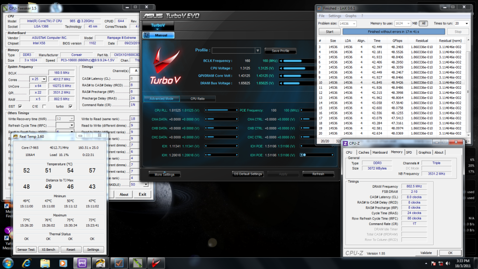The image size is (478, 269).
Task: Toggle the turbo checkbox in CPU-Tweaker
Action: pos(70,106)
